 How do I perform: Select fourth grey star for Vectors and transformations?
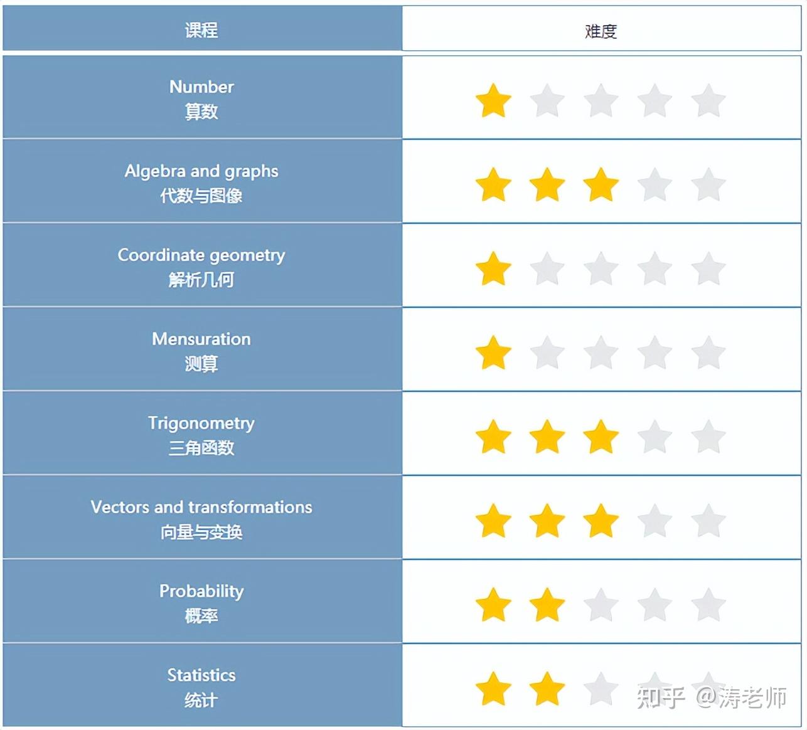click(x=655, y=521)
